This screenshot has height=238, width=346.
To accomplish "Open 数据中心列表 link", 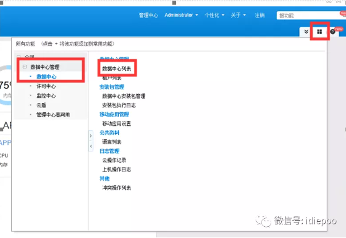I will pyautogui.click(x=117, y=68).
